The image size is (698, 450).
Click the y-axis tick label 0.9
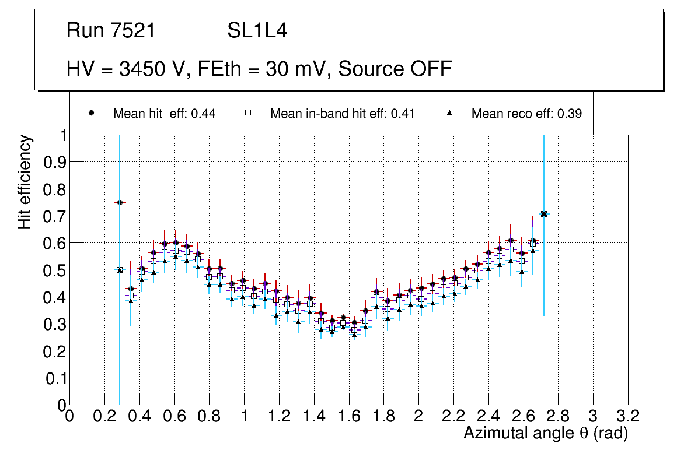pyautogui.click(x=55, y=162)
